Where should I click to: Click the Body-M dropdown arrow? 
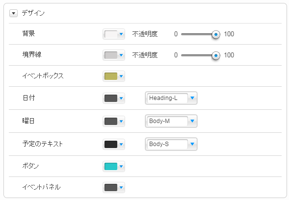click(192, 121)
